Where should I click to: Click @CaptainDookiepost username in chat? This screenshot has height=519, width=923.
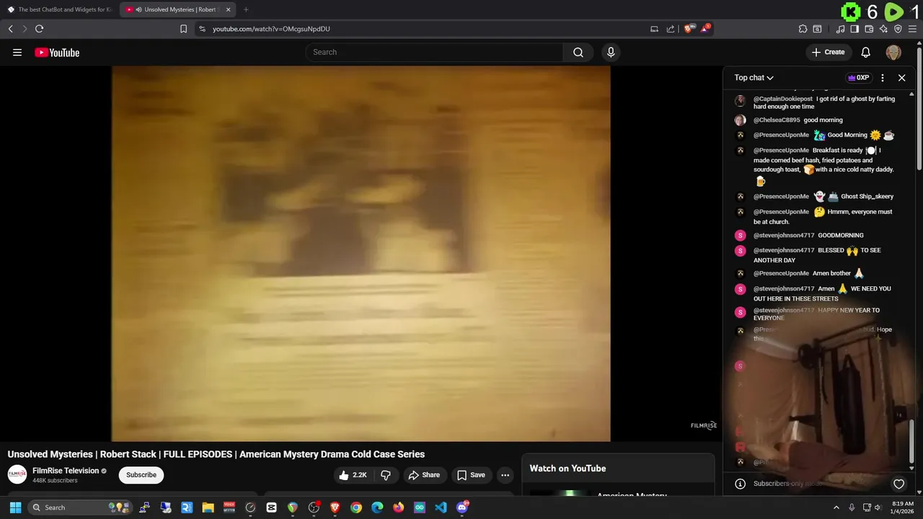pyautogui.click(x=783, y=99)
